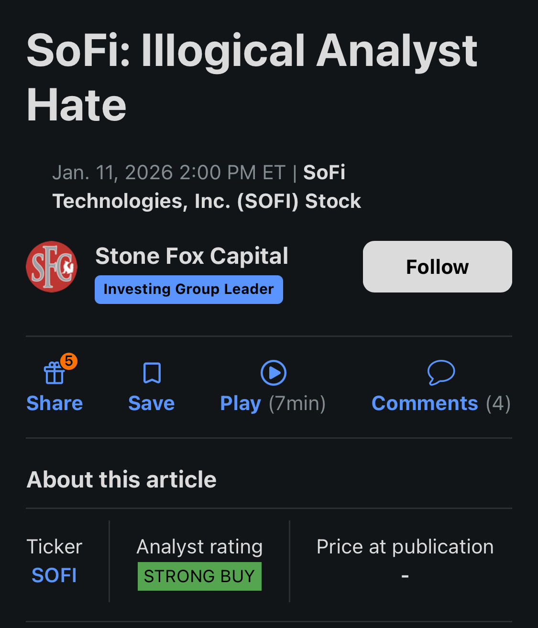The height and width of the screenshot is (628, 538).
Task: Click the Save text label
Action: pos(152,403)
